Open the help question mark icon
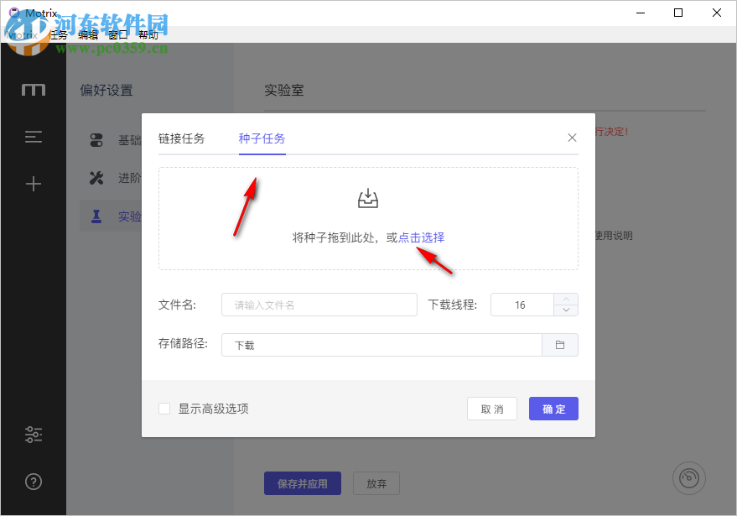 pyautogui.click(x=34, y=482)
